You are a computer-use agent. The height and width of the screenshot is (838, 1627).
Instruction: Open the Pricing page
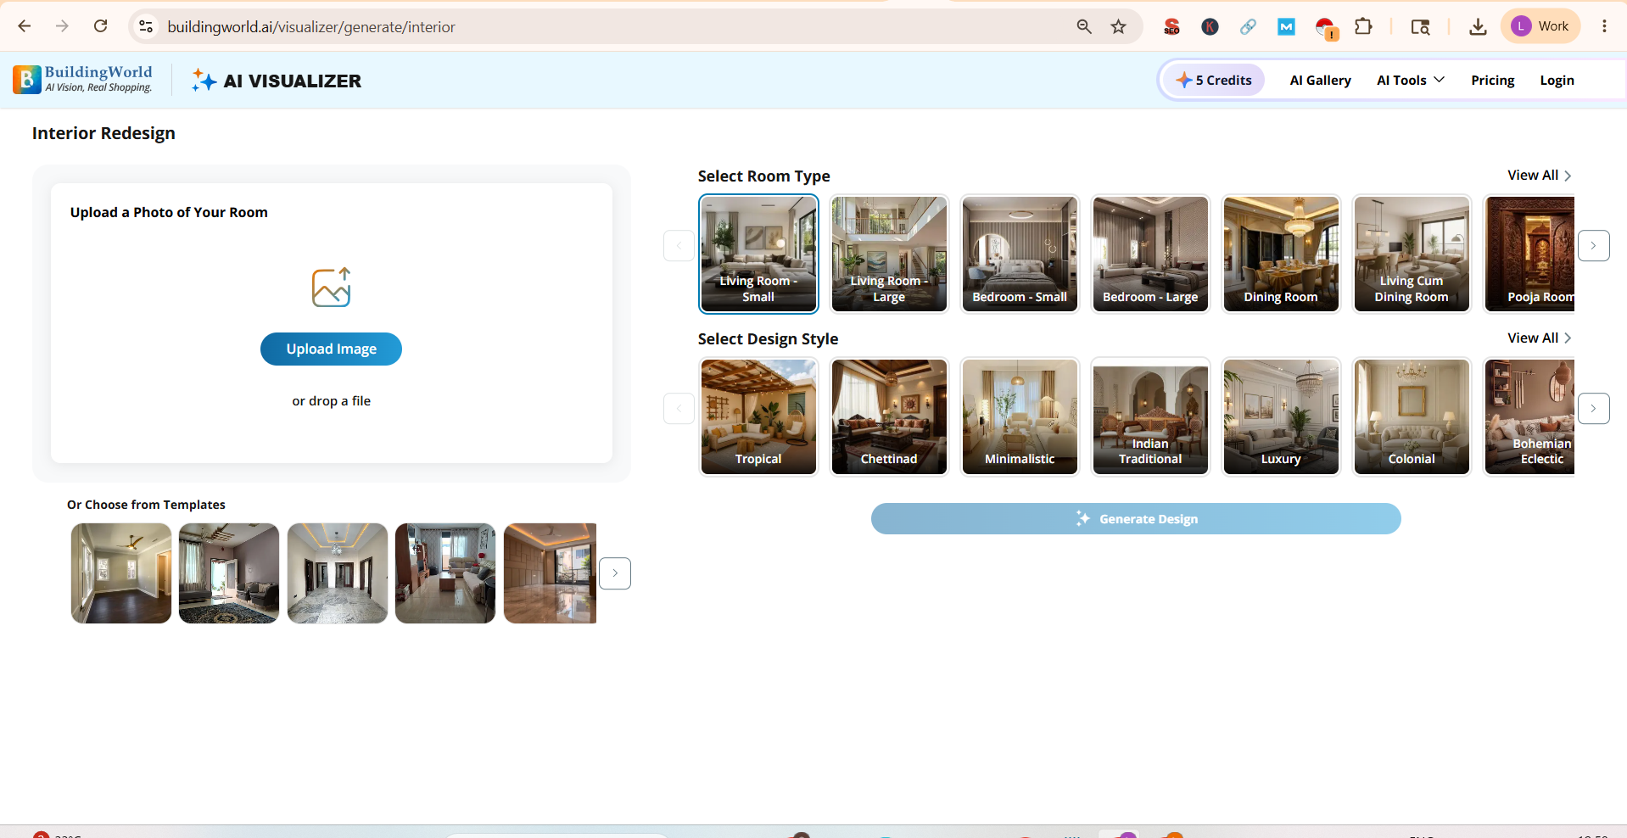1492,81
